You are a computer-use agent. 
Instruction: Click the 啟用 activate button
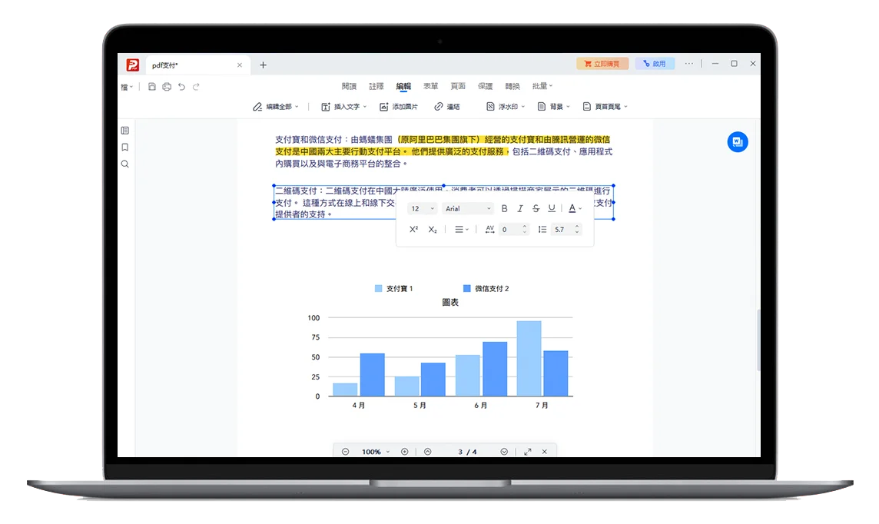pos(654,64)
